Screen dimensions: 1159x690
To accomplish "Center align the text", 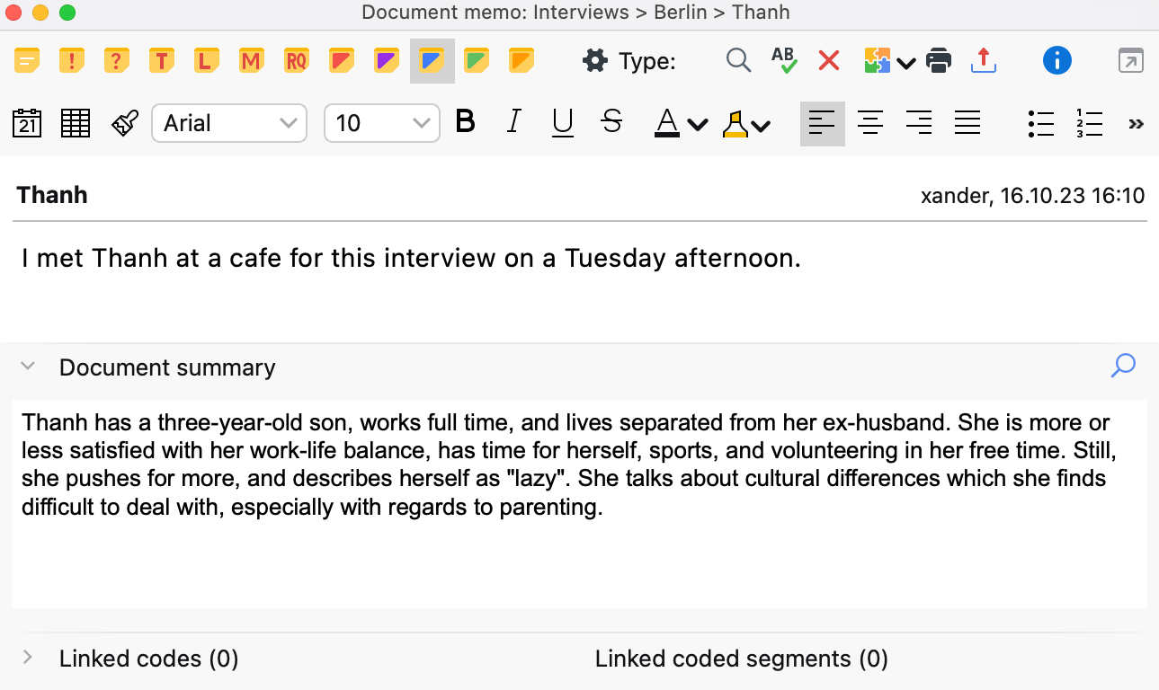I will (869, 123).
